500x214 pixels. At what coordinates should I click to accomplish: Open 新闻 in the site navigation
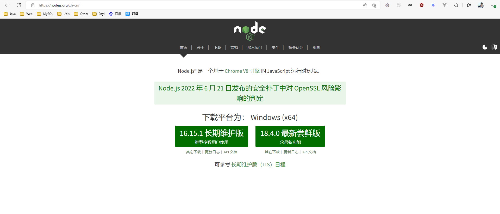(x=316, y=47)
